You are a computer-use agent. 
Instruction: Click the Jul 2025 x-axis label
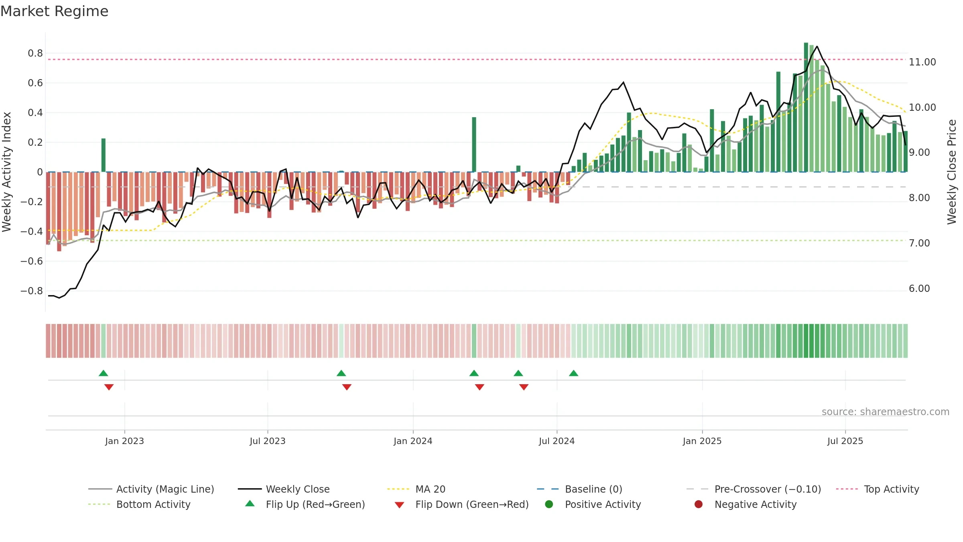pos(845,441)
